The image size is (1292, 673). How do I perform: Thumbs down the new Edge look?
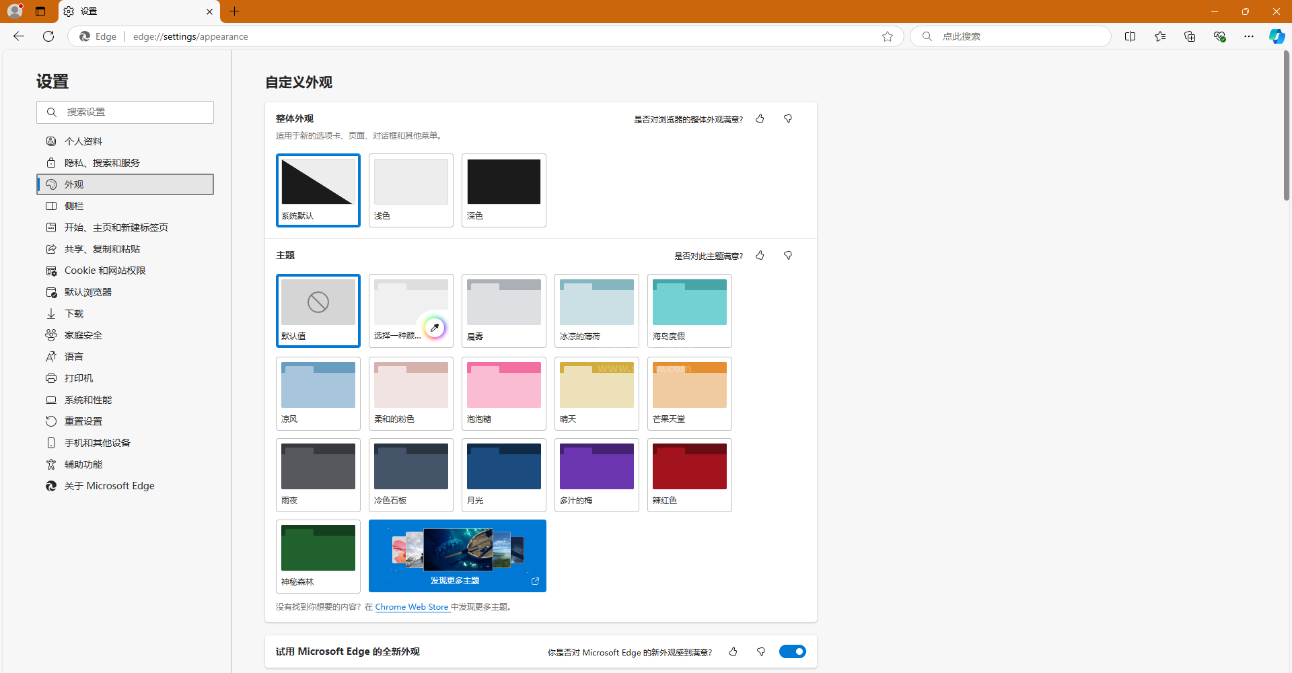(x=761, y=651)
